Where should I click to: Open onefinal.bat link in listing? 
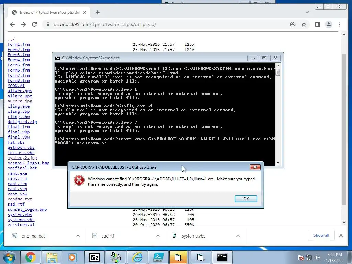pos(22,168)
